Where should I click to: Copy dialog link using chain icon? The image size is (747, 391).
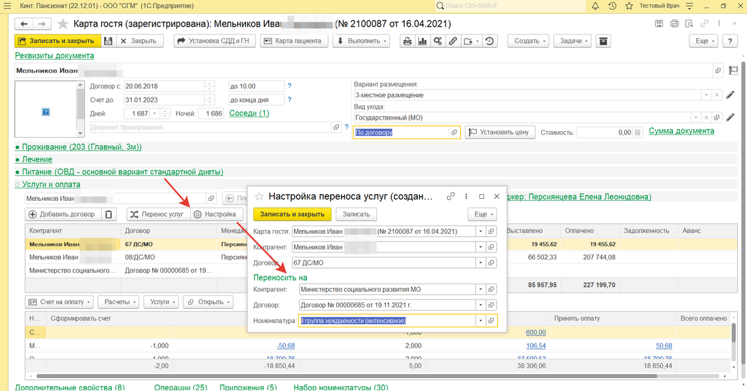pos(450,196)
